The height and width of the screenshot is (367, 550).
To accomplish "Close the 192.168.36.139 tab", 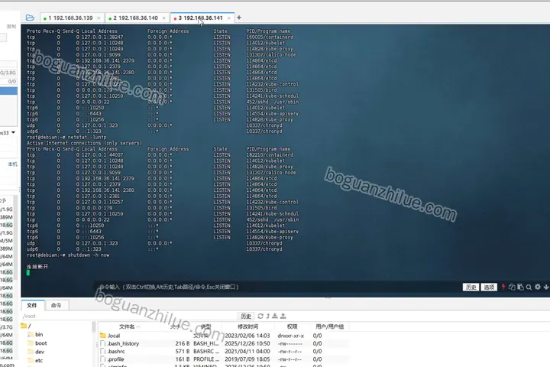I will (x=99, y=18).
